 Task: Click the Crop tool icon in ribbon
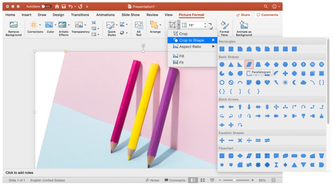pos(172,25)
